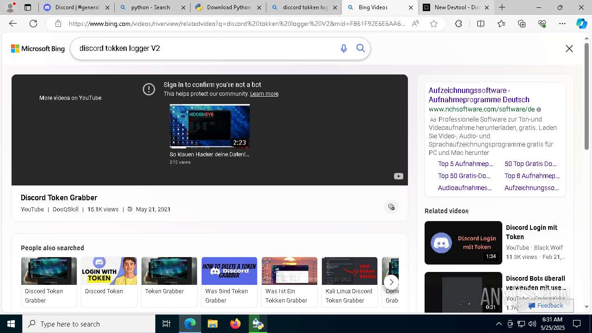The width and height of the screenshot is (592, 333).
Task: Save the Discord Token Grabber video
Action: [x=391, y=207]
